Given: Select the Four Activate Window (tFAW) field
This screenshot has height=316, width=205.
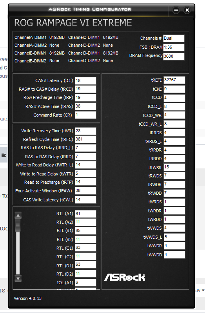Looking at the screenshot, I should pos(85,191).
